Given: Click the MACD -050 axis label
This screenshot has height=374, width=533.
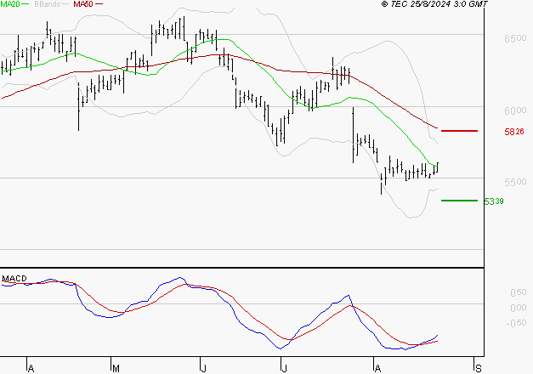Looking at the screenshot, I should click(516, 323).
